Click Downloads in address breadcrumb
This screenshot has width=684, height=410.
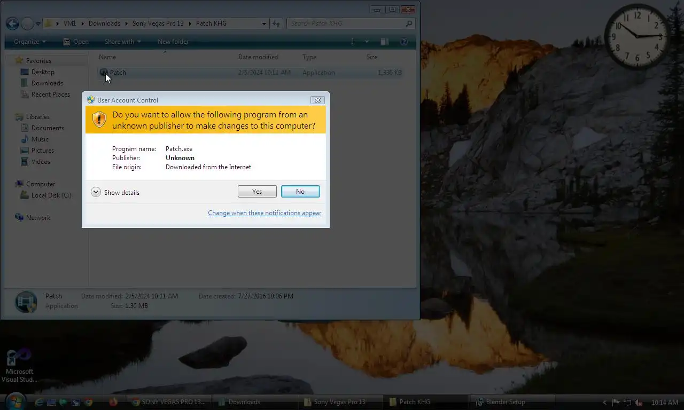tap(104, 23)
